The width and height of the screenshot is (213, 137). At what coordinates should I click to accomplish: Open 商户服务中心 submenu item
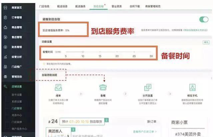(x=19, y=129)
